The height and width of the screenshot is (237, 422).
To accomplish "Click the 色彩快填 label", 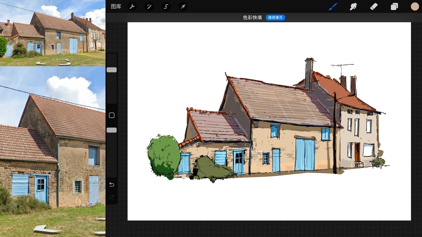I will [253, 17].
